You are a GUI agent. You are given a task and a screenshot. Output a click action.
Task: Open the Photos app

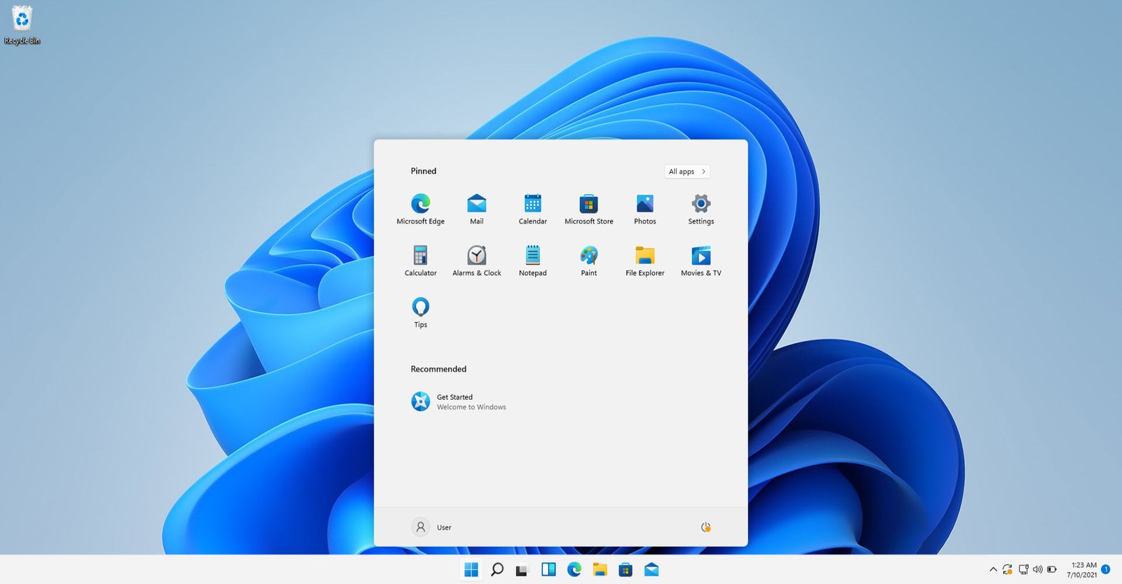[645, 209]
